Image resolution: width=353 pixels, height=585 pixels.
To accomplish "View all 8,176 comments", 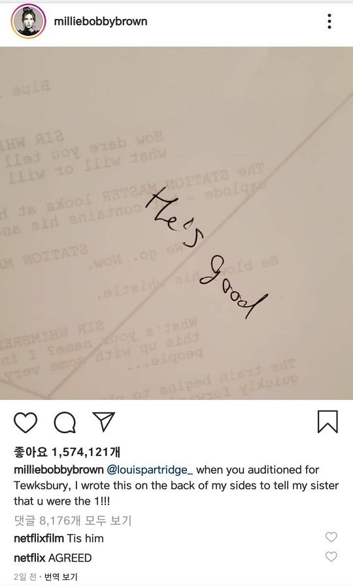I will 73,520.
